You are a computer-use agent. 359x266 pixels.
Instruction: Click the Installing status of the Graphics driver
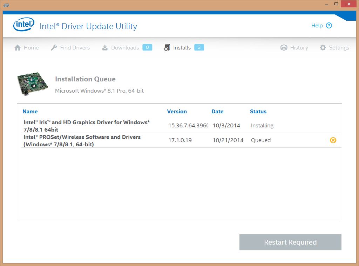[x=262, y=125]
